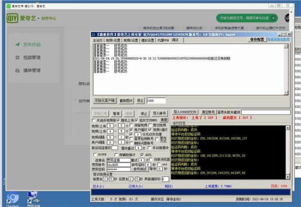Image resolution: width=301 pixels, height=207 pixels.
Task: Click the 导入账号 button
Action: coord(159,114)
